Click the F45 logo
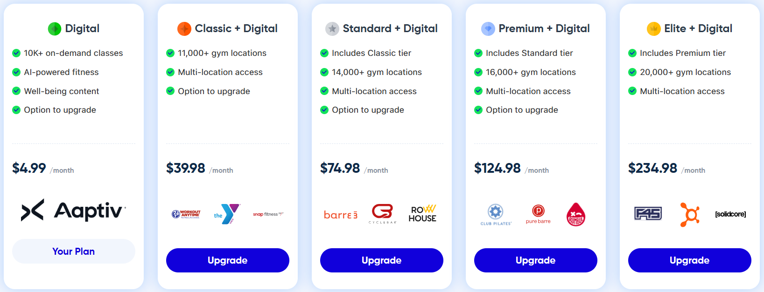This screenshot has height=292, width=764. tap(648, 214)
